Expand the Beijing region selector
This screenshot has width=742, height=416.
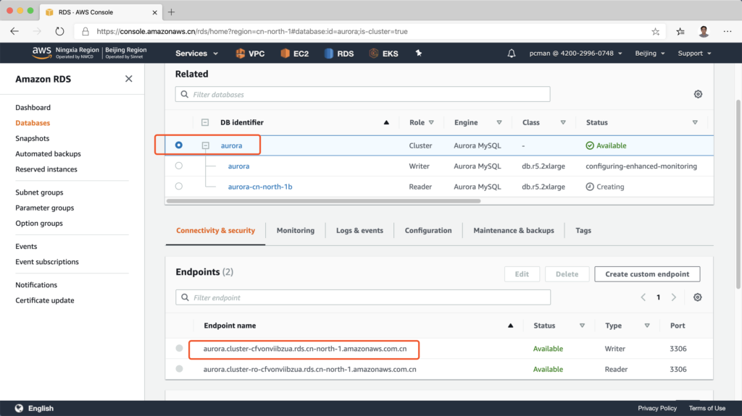tap(649, 54)
